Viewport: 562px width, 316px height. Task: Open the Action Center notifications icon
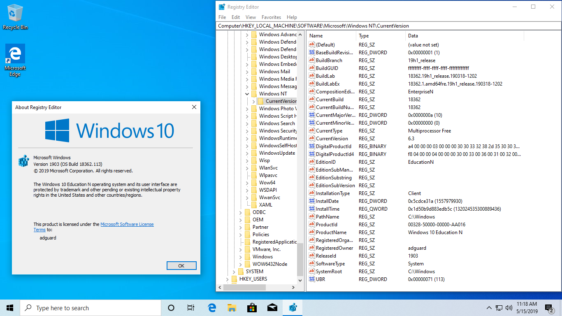tap(549, 308)
